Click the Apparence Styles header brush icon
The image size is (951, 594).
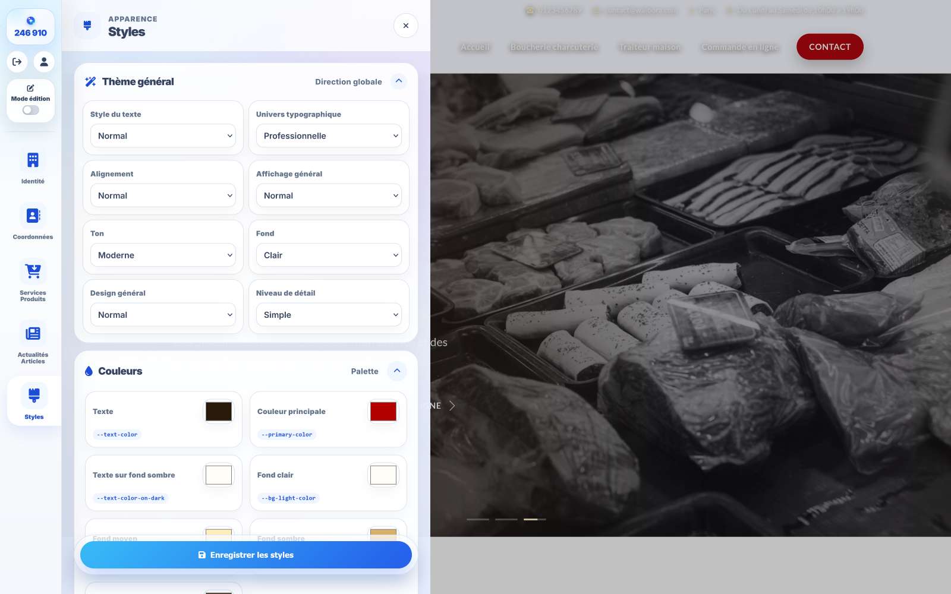[87, 26]
